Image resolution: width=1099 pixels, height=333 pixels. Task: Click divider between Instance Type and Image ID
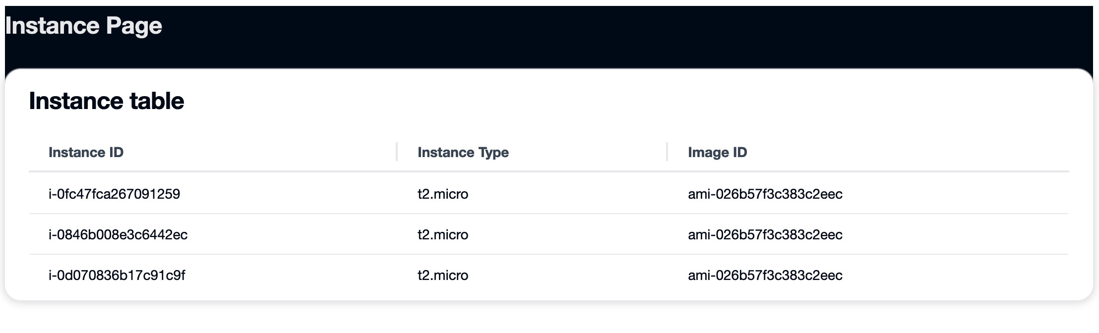(667, 152)
